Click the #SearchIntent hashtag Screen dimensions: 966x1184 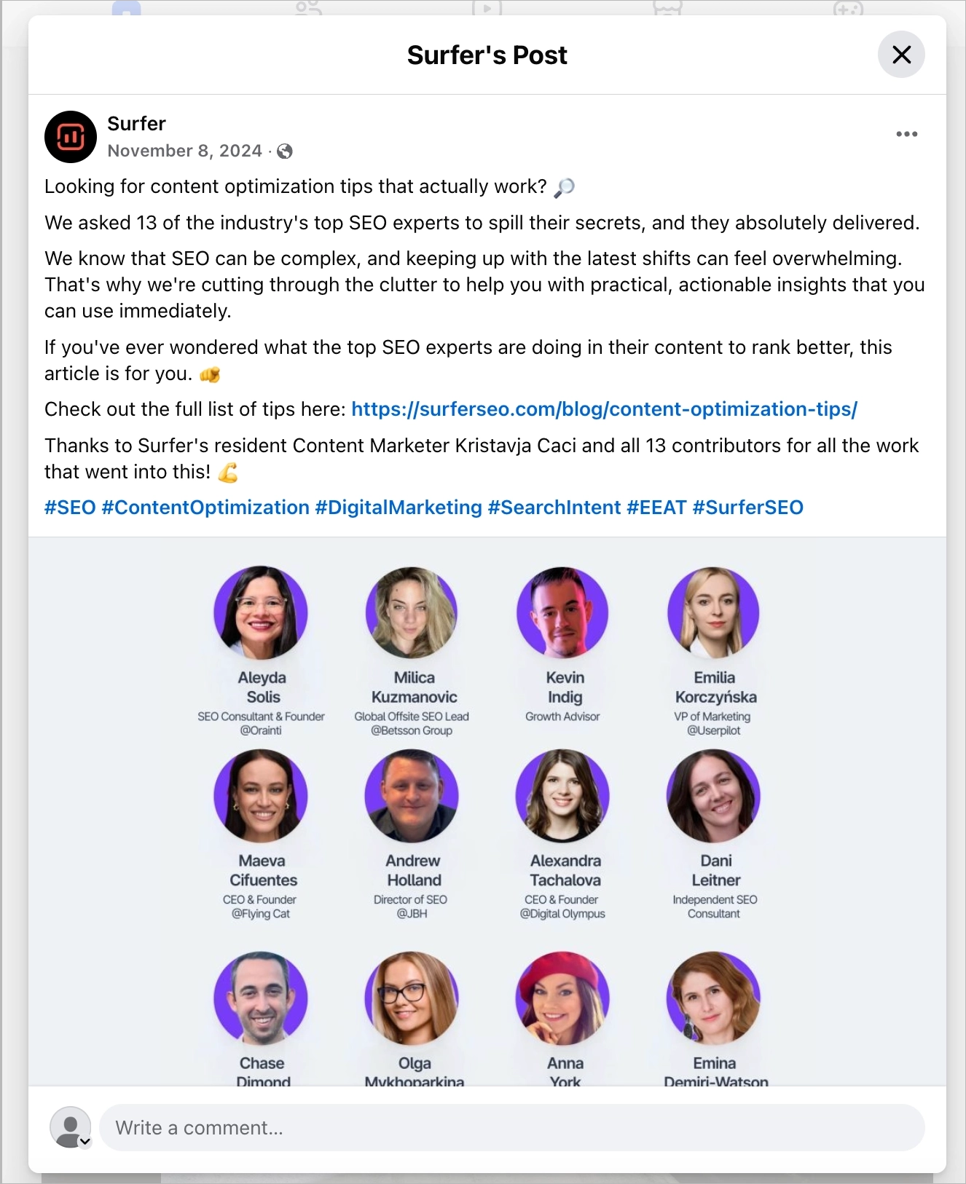(552, 507)
